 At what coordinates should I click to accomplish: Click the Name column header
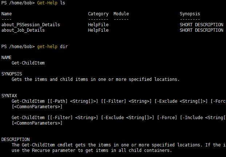[7, 14]
